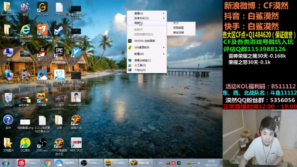Launch the Epic Games Launcher shortcut
This screenshot has height=167, width=297.
point(59,56)
